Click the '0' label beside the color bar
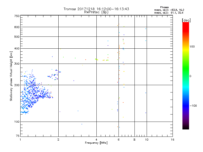Screen dimensions: 203x152 click(x=190, y=76)
